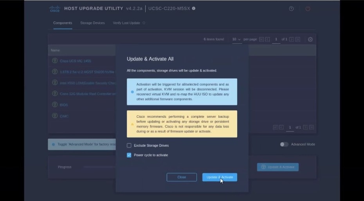
Task: Switch to the Storage Devices tab
Action: [x=92, y=23]
